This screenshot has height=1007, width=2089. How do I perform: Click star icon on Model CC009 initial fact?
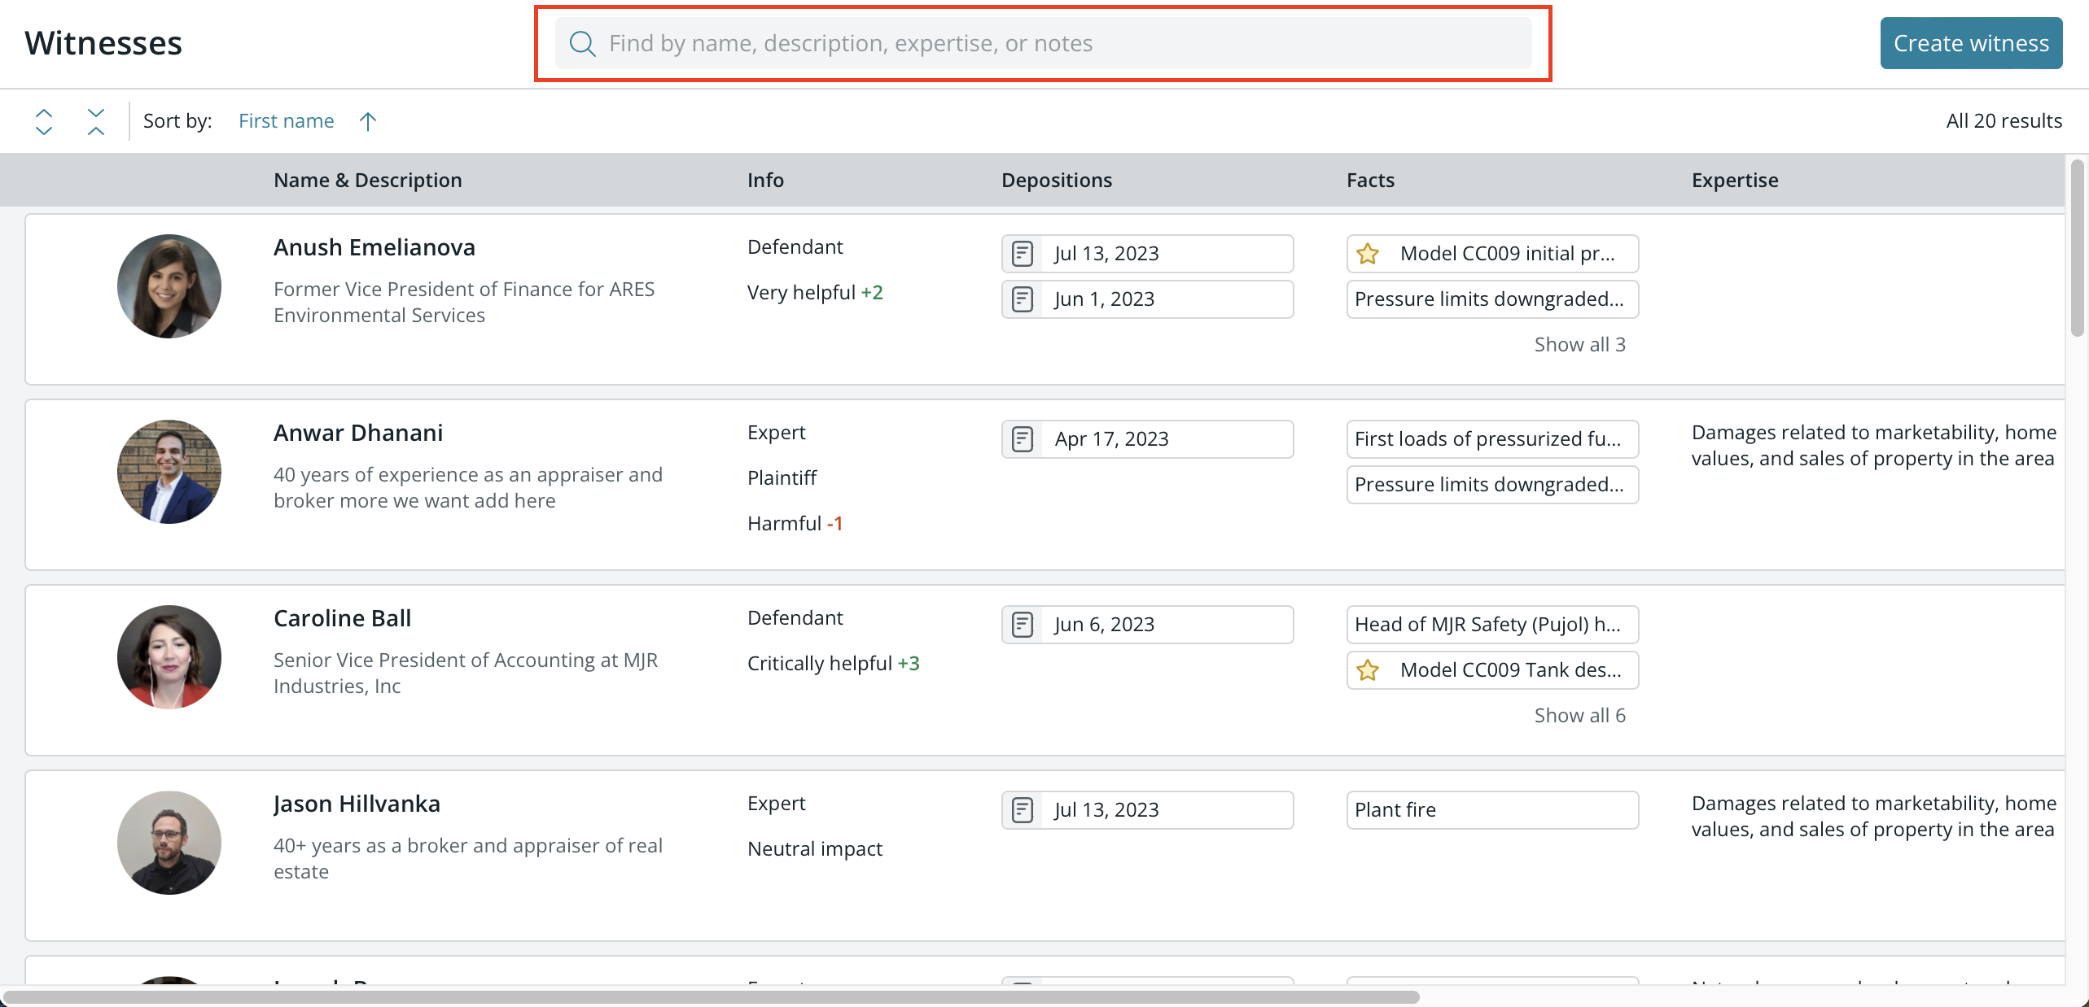[x=1368, y=254]
